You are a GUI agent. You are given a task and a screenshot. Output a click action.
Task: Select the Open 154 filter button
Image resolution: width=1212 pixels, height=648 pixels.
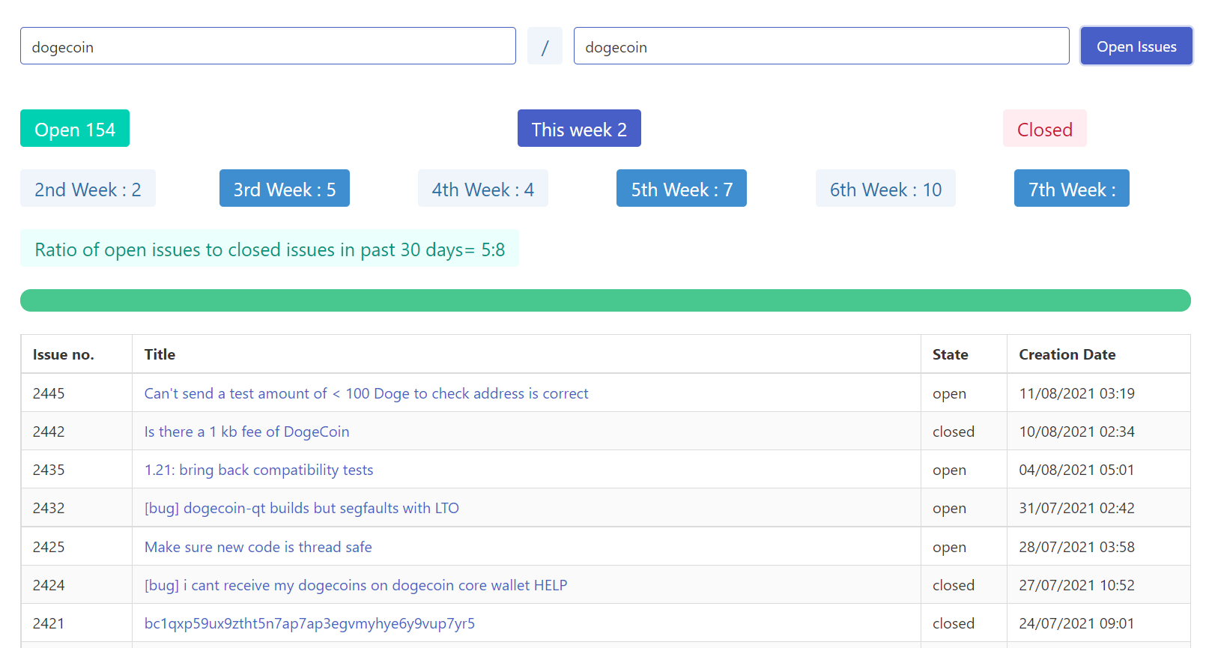[x=75, y=128]
